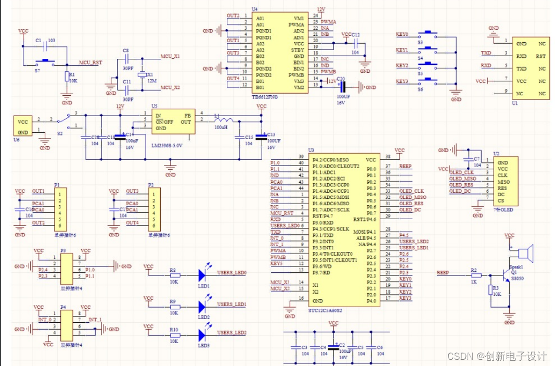
Task: Click the LM2596S-5.0V regulator U5
Action: coord(173,121)
